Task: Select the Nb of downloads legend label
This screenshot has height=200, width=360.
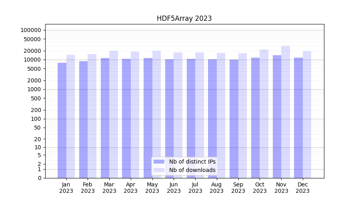Action: coord(192,170)
